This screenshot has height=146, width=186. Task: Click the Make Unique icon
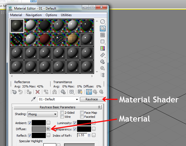point(55,92)
